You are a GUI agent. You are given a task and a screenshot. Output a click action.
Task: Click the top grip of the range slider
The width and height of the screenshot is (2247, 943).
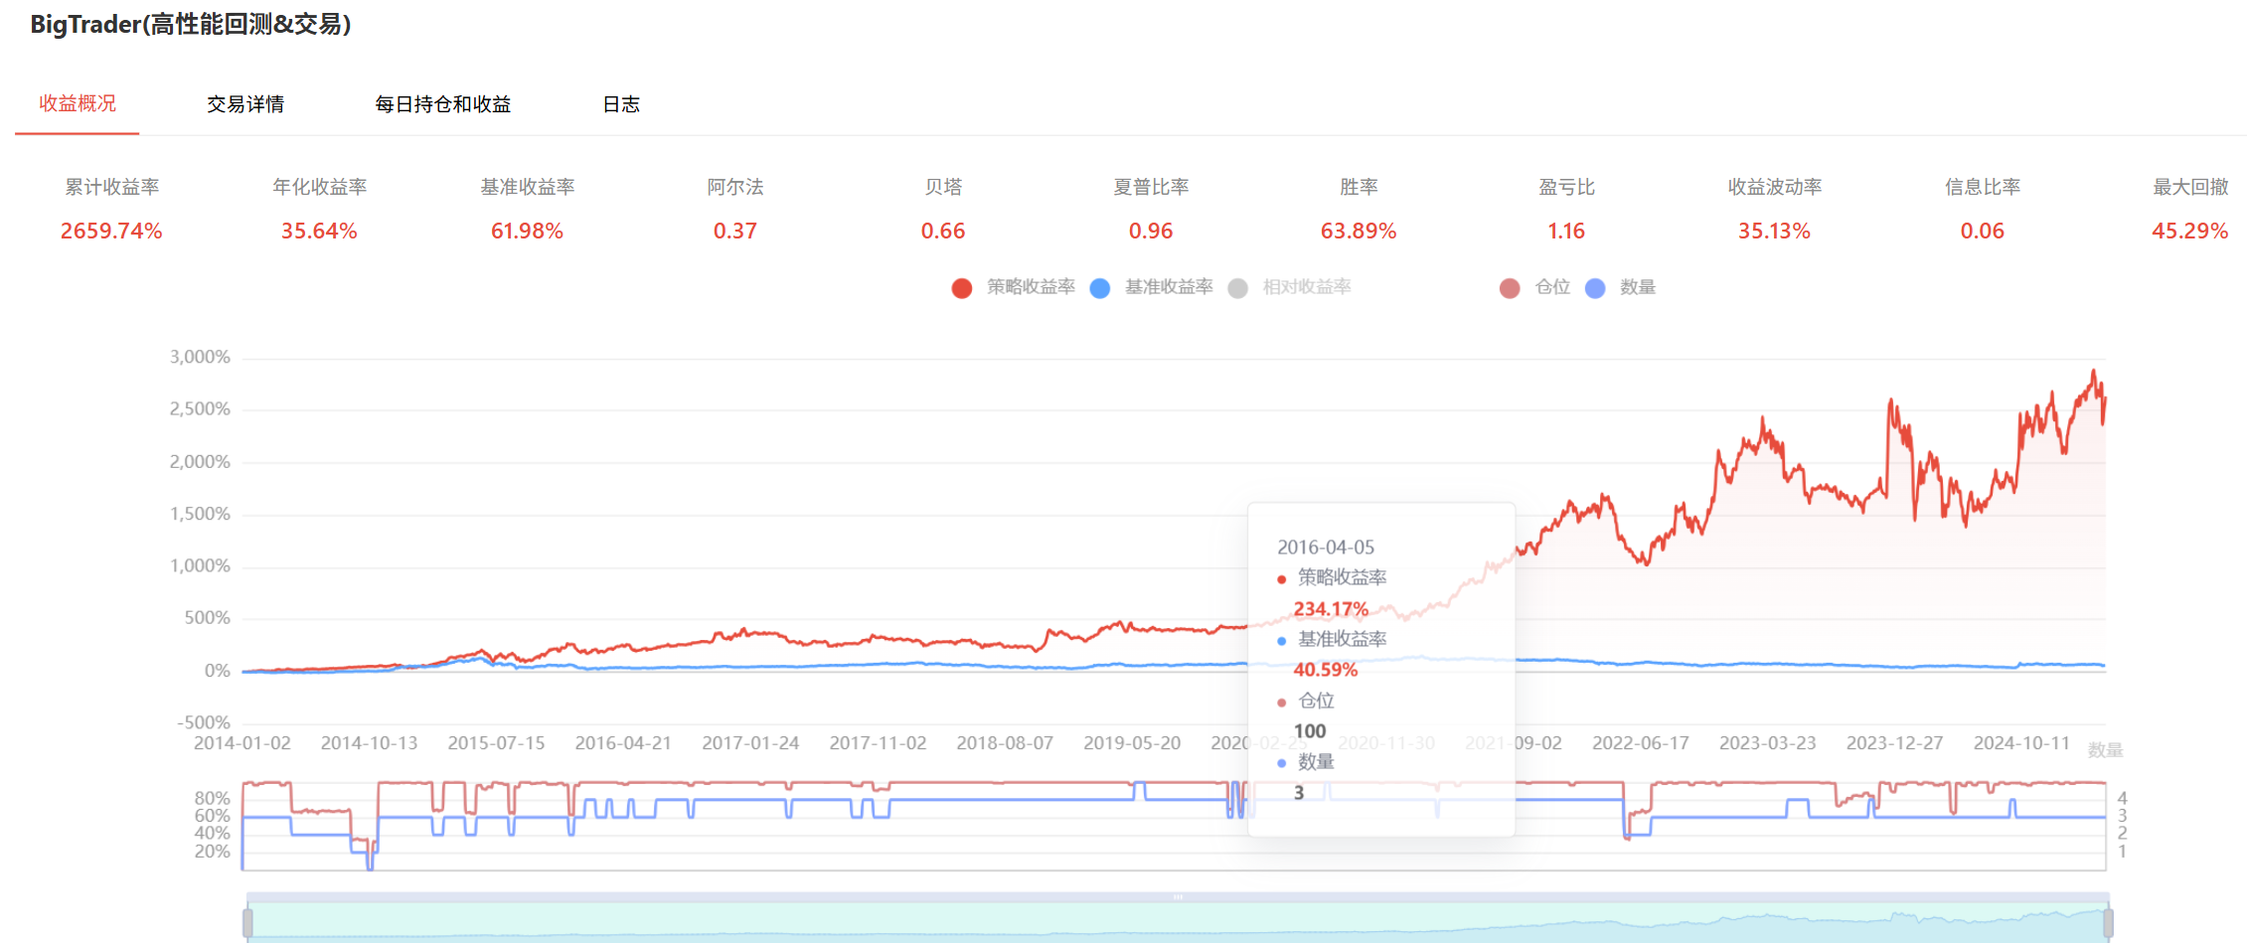[1178, 897]
